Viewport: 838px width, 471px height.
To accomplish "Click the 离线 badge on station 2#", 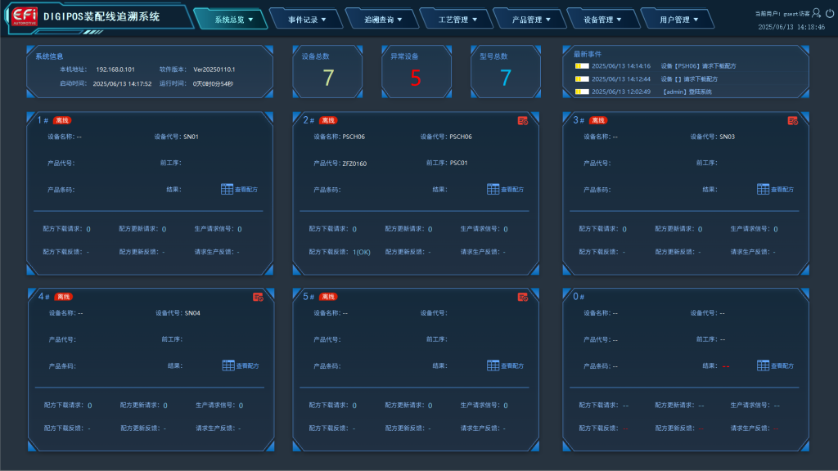I will [328, 121].
